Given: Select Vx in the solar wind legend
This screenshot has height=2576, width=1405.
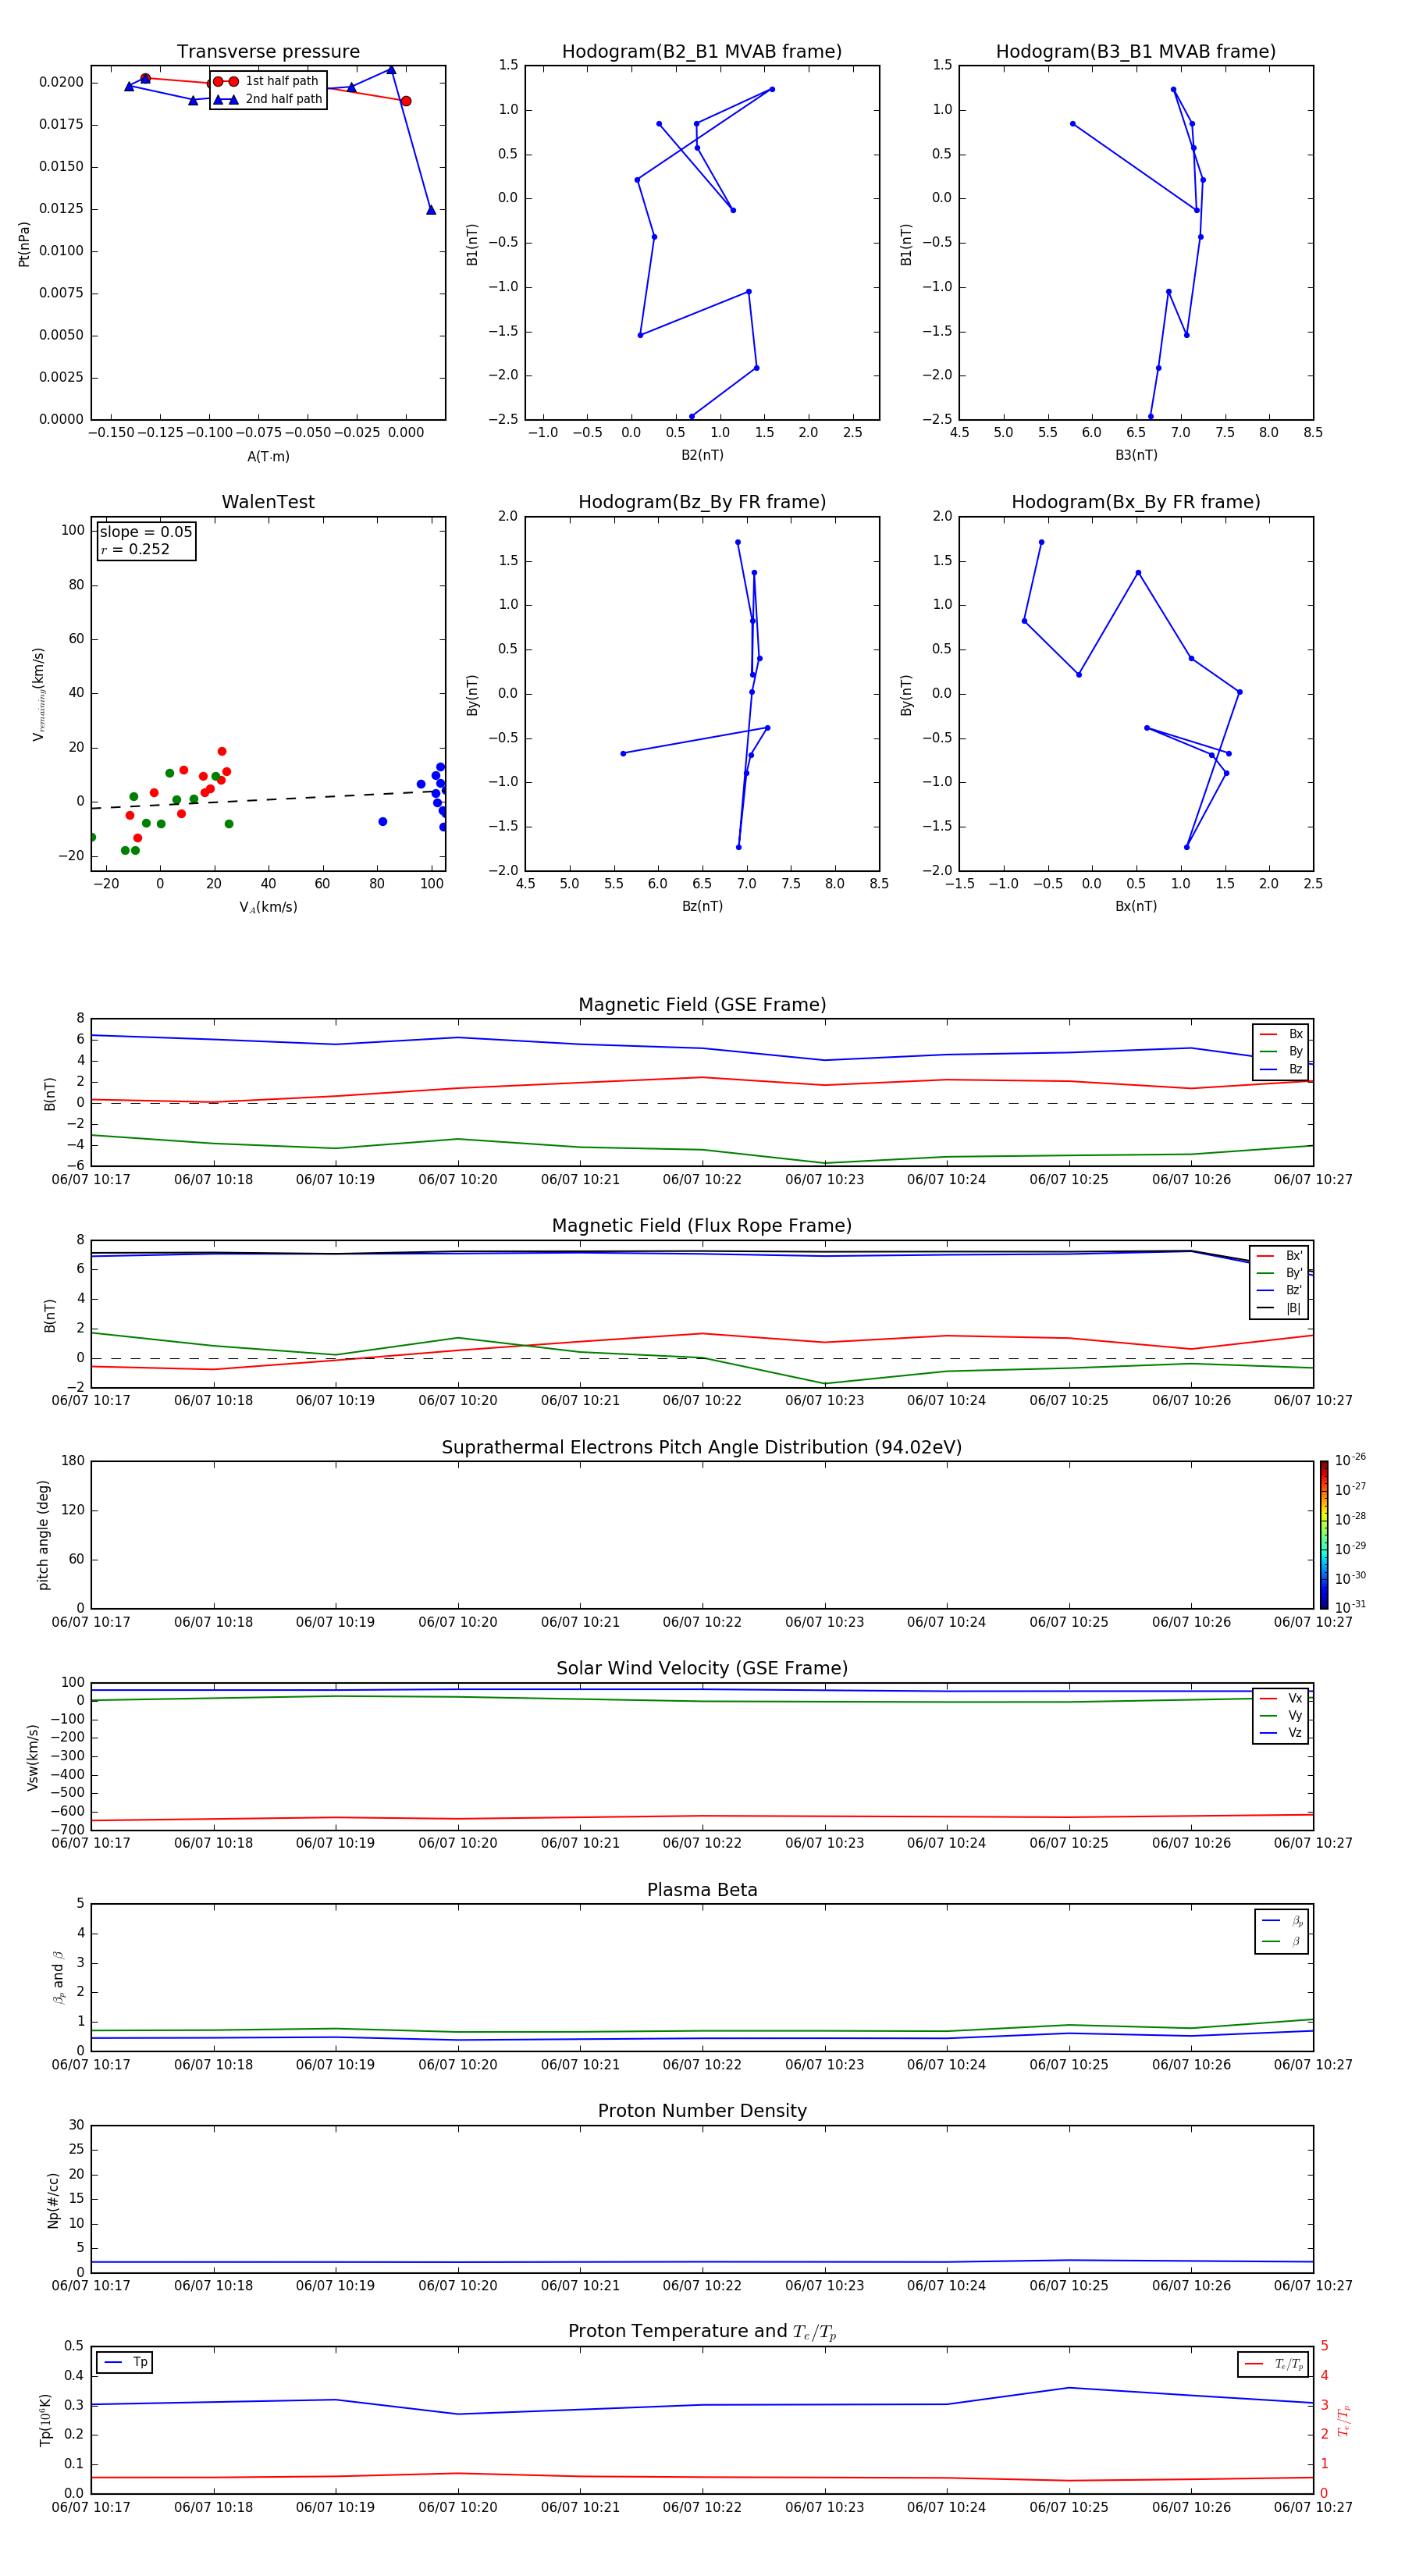Looking at the screenshot, I should 1281,1699.
